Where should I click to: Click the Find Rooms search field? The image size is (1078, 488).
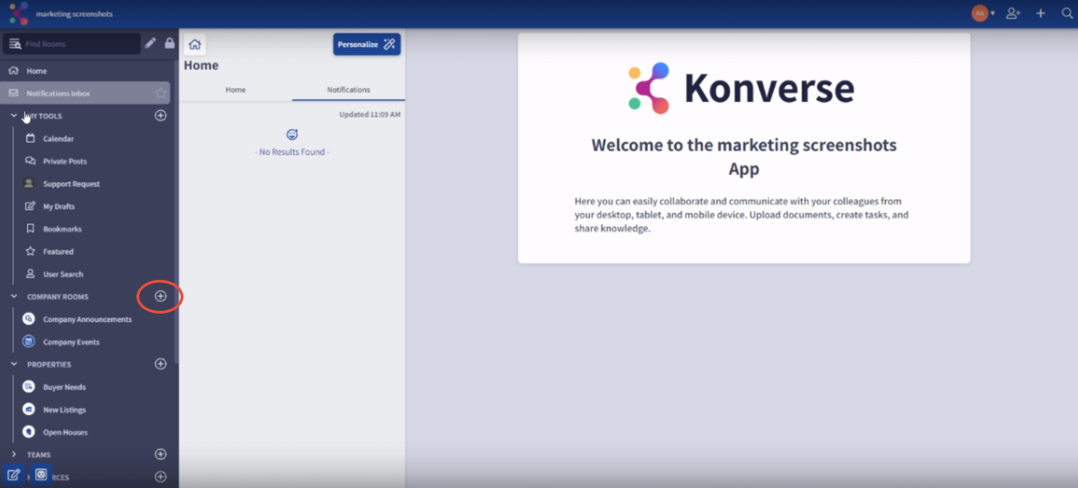pos(72,43)
